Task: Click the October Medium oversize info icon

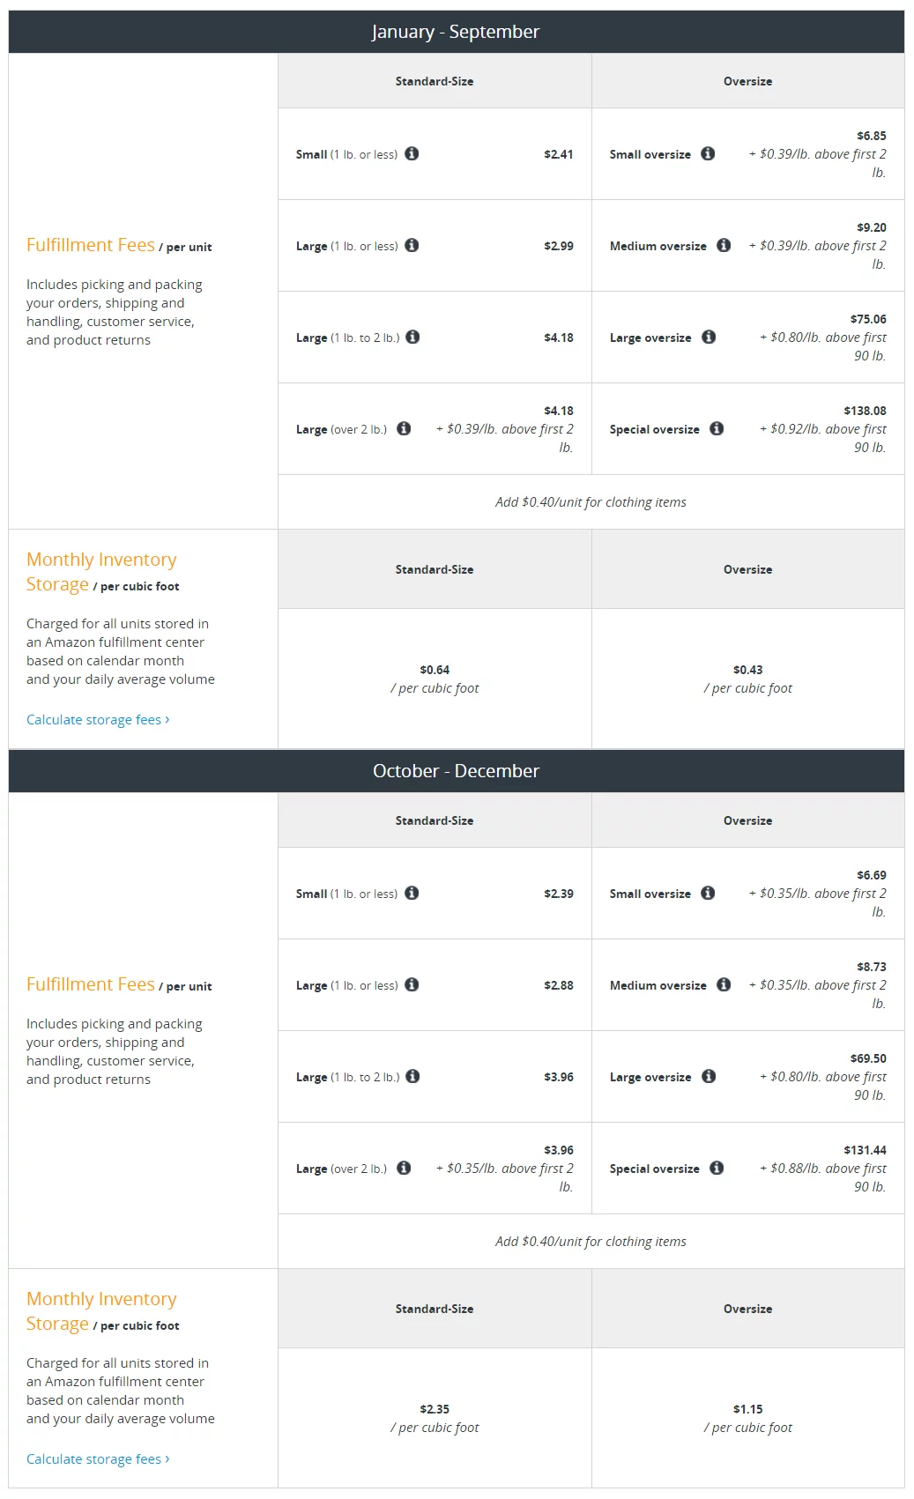Action: coord(724,984)
